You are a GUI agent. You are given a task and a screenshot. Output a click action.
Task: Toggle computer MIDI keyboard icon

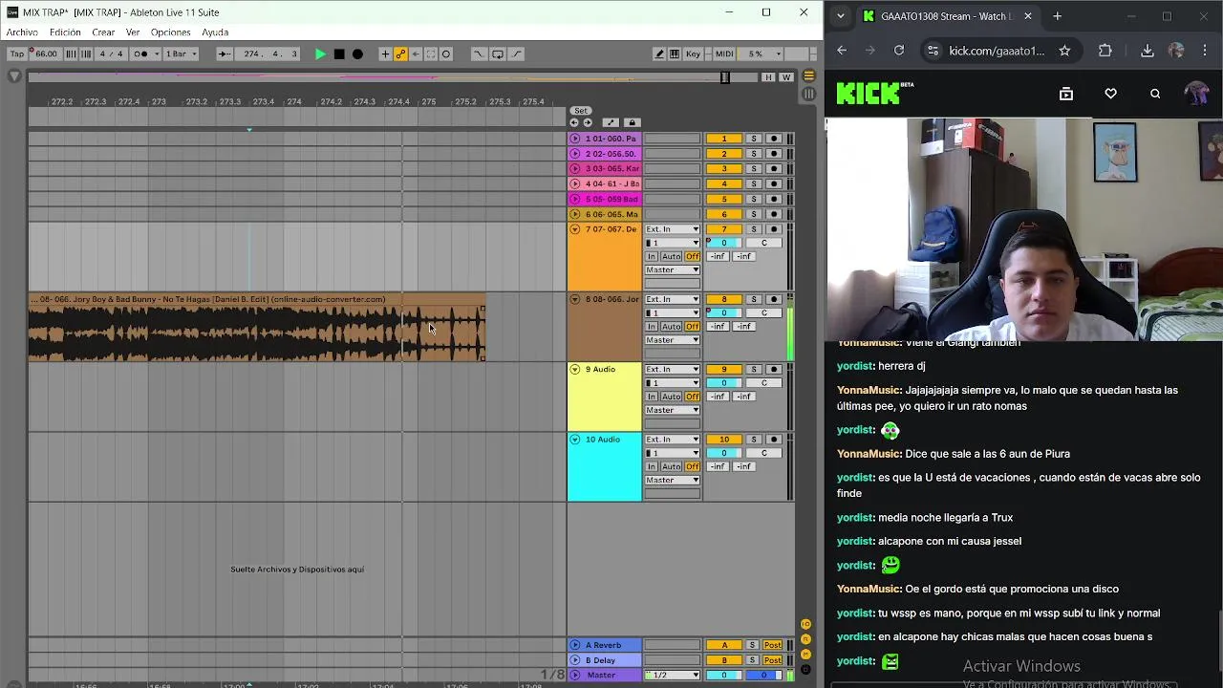[675, 54]
